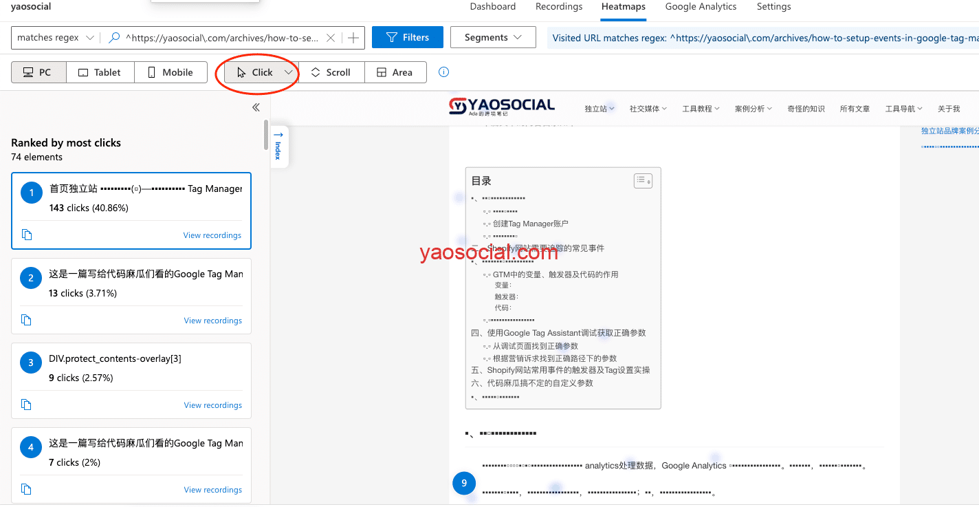This screenshot has height=507, width=979.
Task: Click the left panel vertical scrollbar
Action: pos(266,135)
